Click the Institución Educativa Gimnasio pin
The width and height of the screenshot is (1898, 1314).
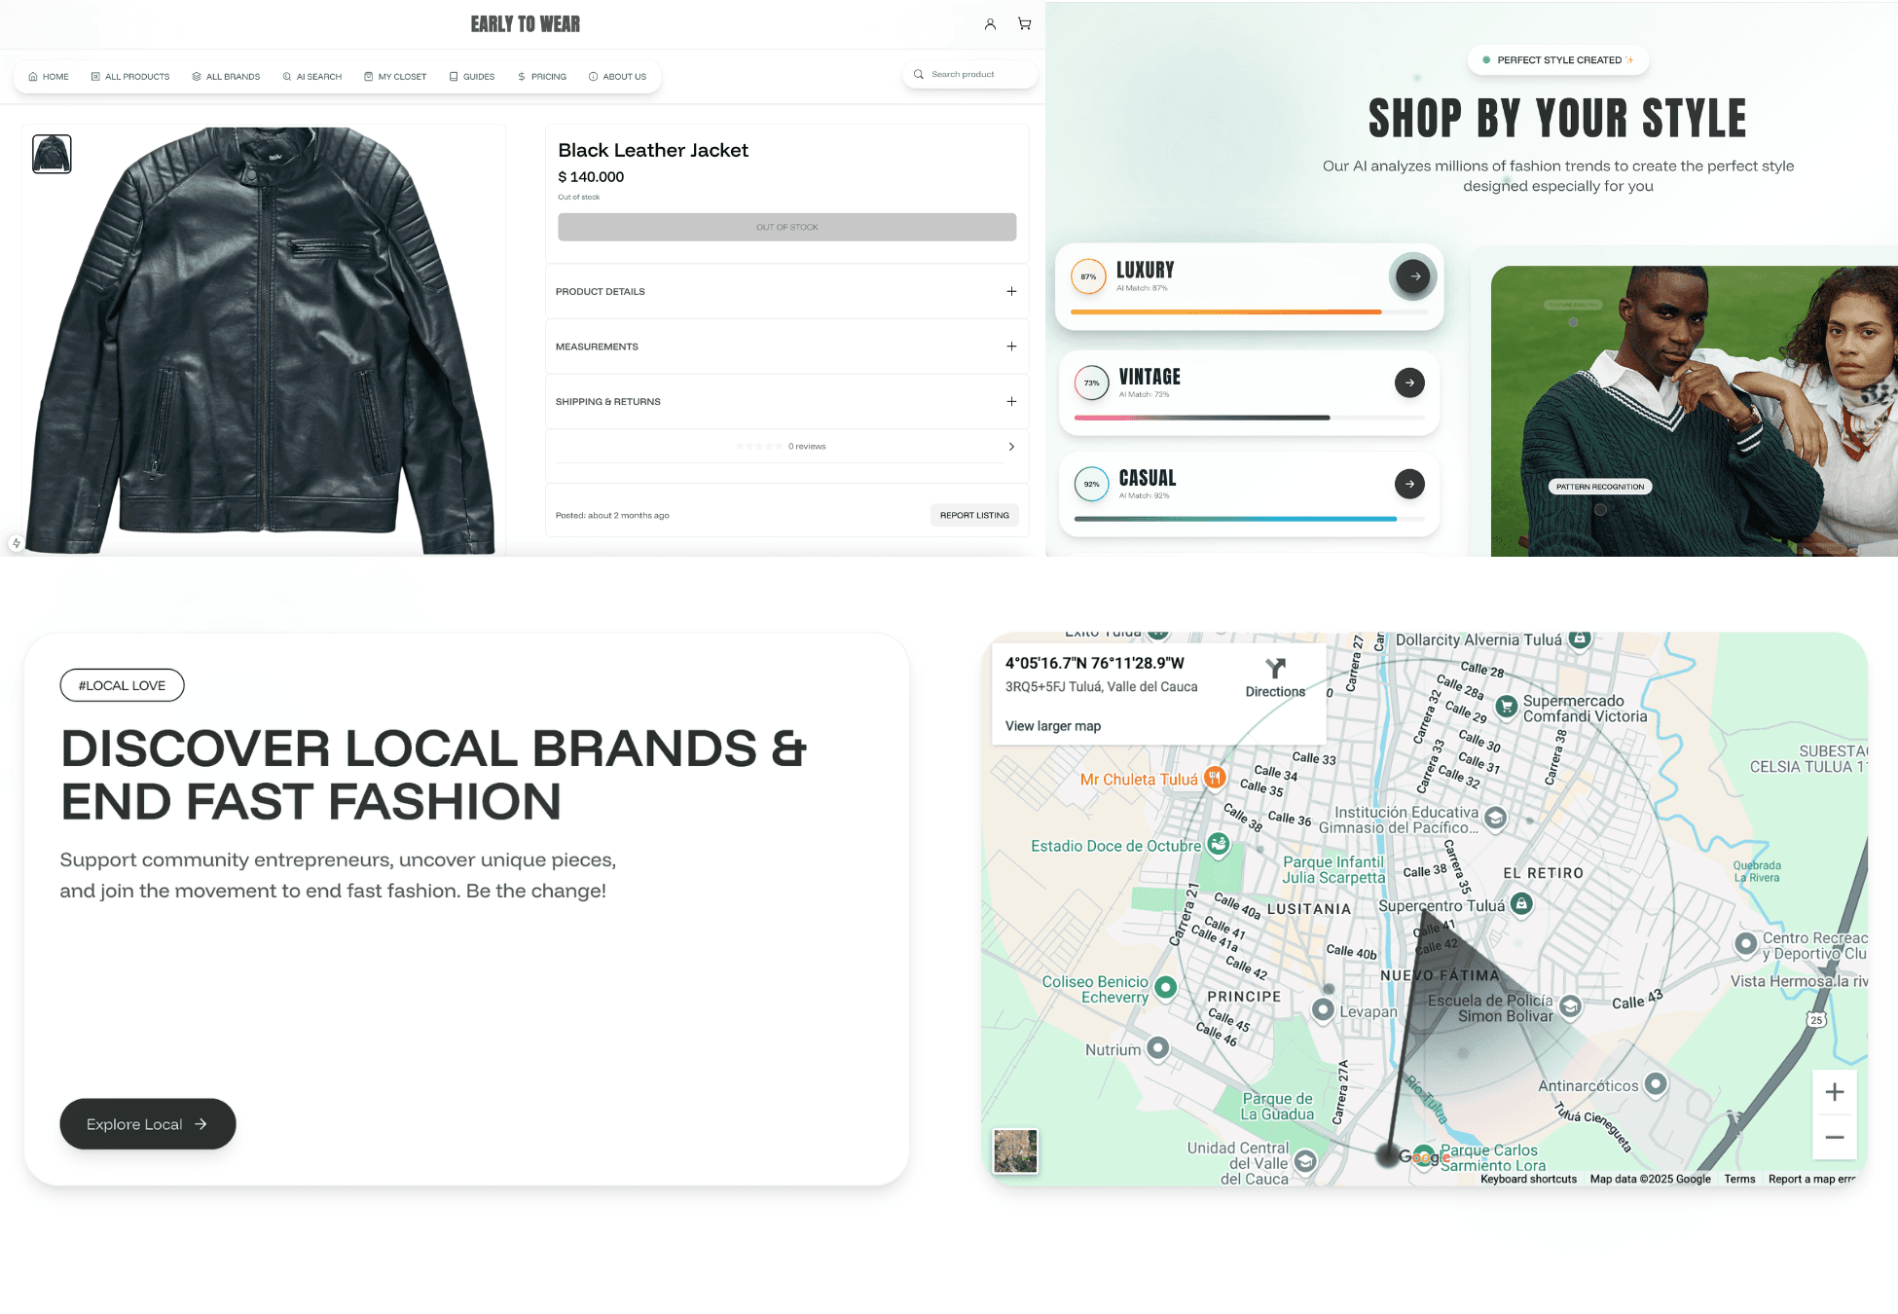coord(1496,818)
